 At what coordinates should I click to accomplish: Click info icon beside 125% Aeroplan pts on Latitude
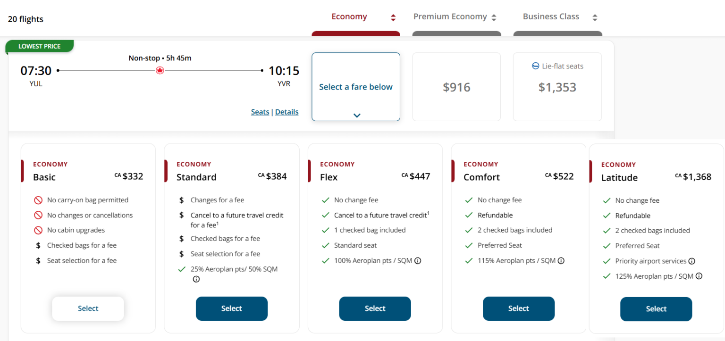699,276
